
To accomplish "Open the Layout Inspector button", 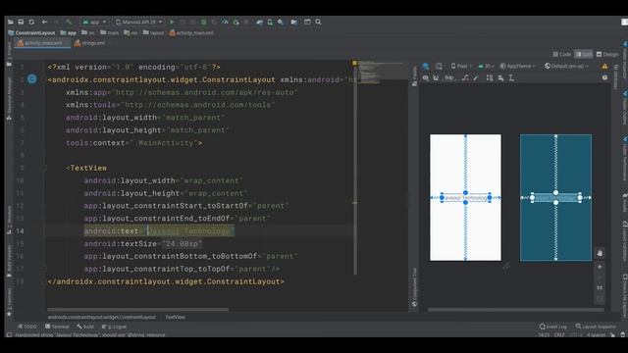I will pyautogui.click(x=596, y=327).
